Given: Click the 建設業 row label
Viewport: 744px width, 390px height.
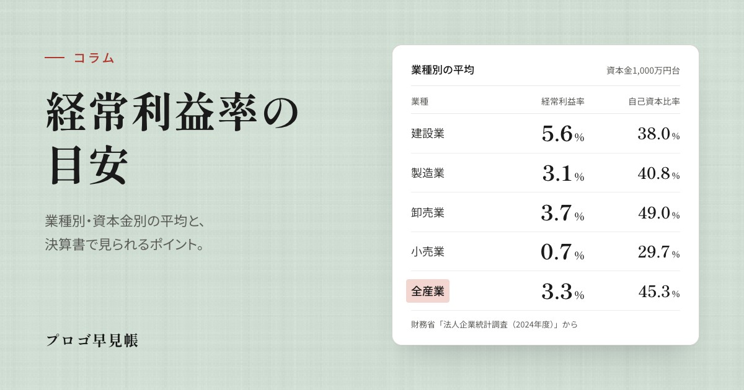Looking at the screenshot, I should (428, 134).
